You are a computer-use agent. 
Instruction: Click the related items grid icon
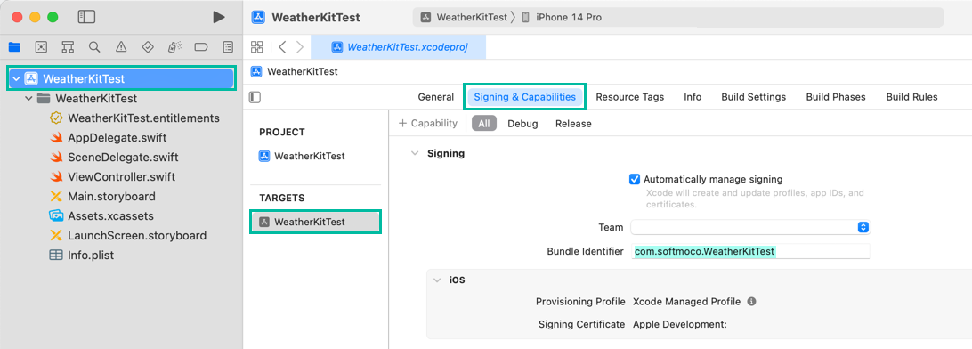[x=256, y=46]
